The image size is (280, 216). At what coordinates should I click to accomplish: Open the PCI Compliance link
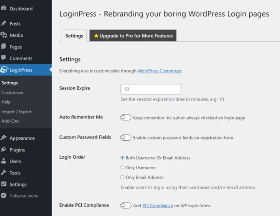(158, 206)
